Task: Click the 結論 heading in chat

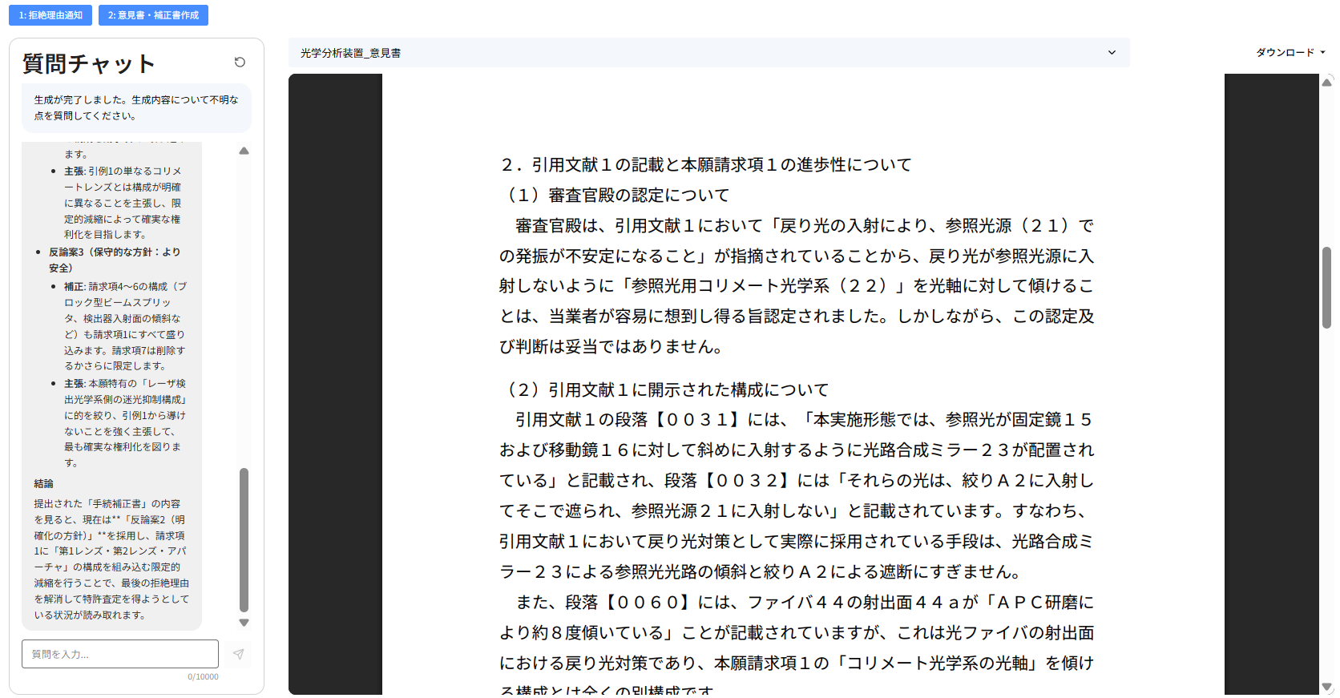Action: tap(43, 484)
